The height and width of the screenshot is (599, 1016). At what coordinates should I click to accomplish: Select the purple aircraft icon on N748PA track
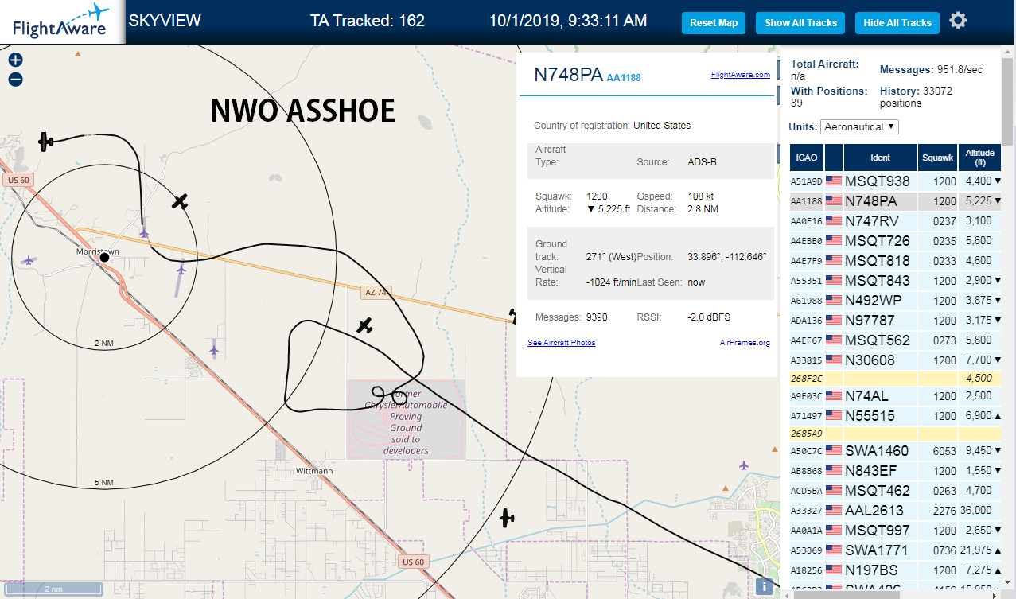click(x=144, y=231)
